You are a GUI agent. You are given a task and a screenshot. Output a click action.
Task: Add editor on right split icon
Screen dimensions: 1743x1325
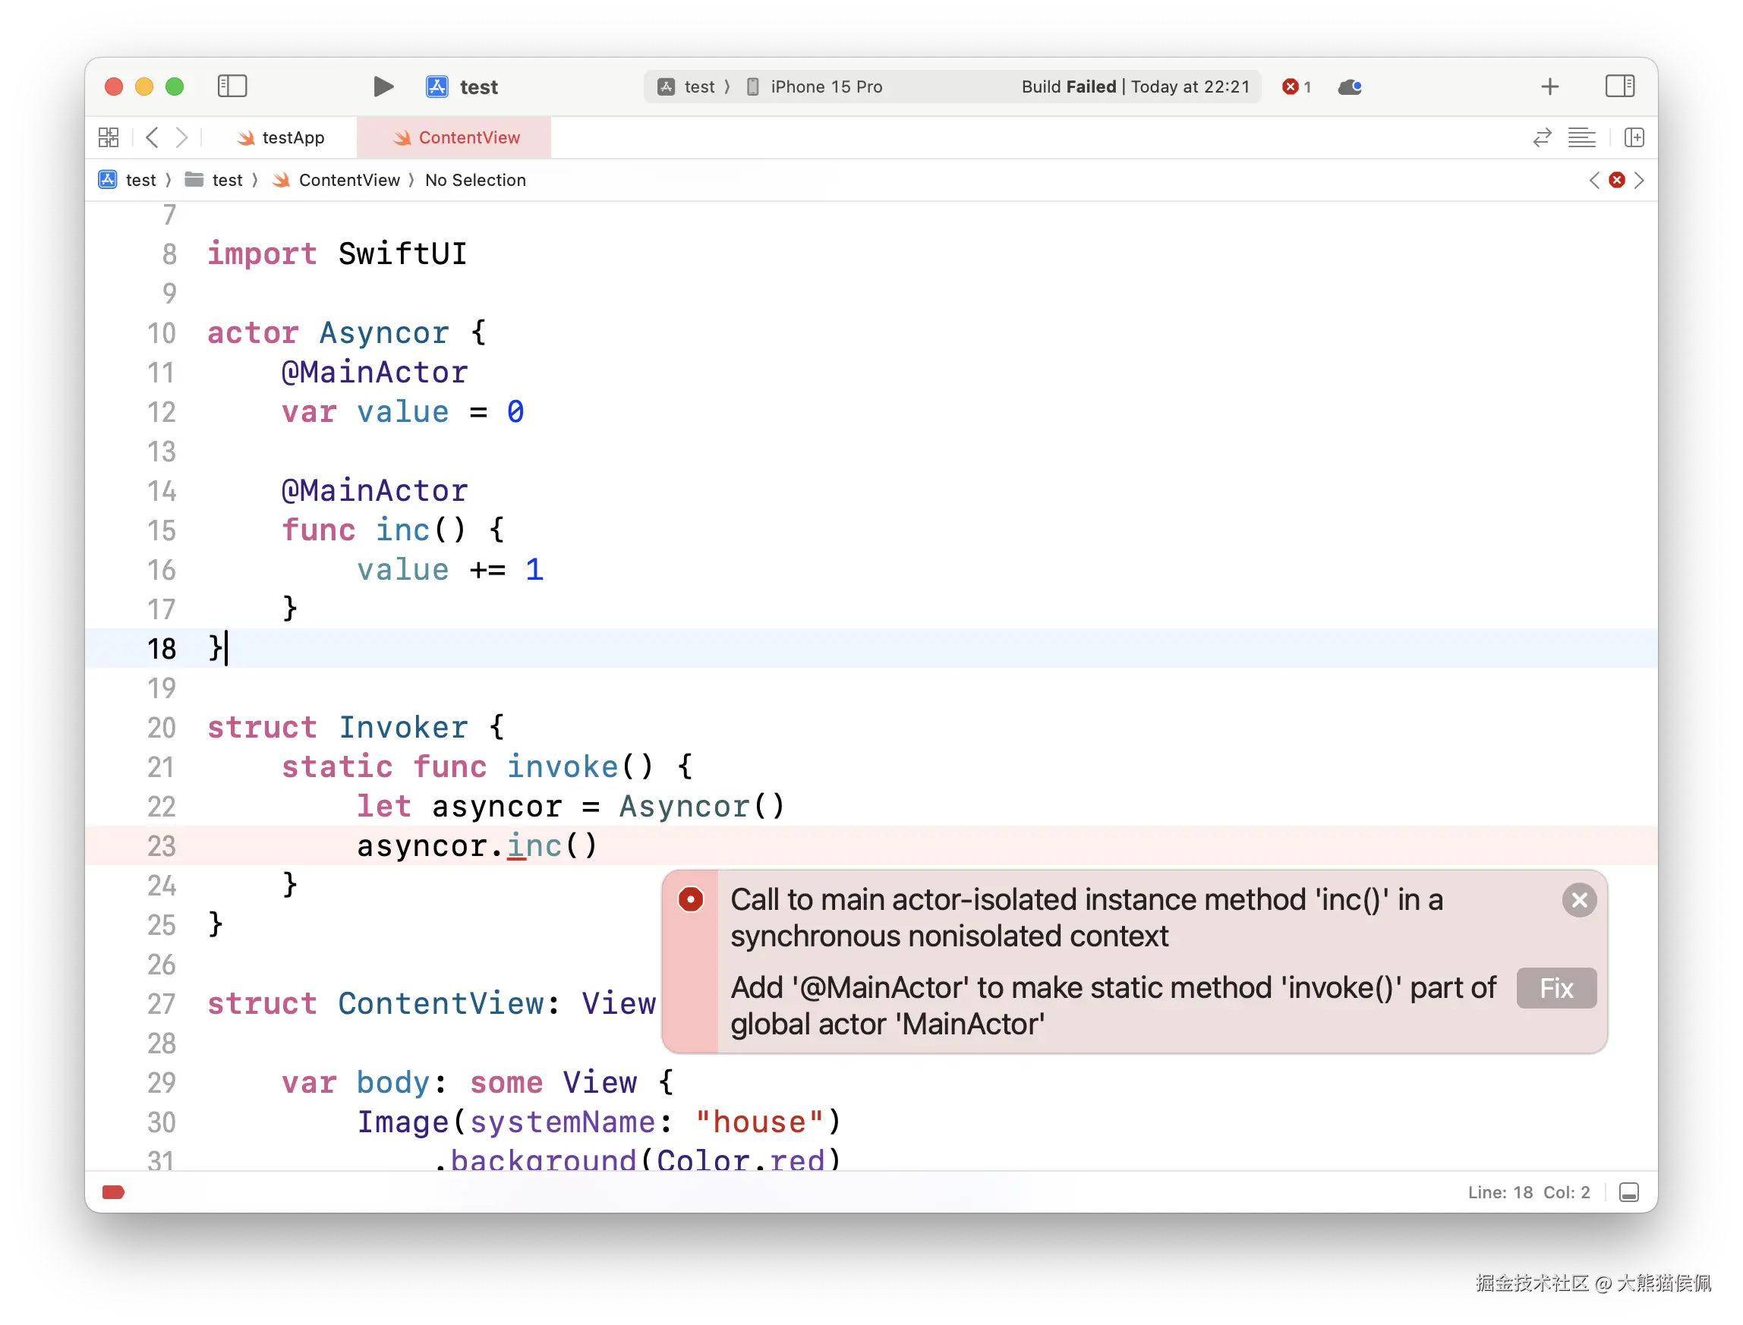tap(1634, 138)
